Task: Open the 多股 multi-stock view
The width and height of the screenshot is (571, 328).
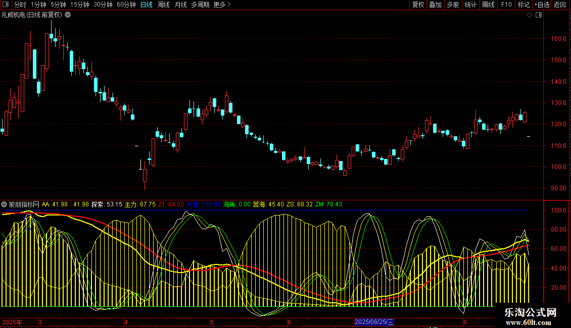Action: point(453,5)
